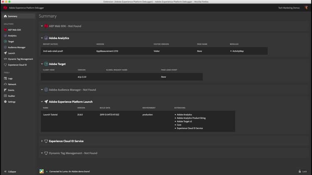Click the green connection status dot
The image size is (312, 175).
click(x=47, y=171)
